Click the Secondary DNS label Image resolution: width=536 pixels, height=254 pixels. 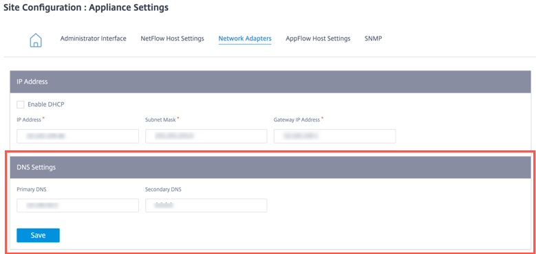[163, 189]
